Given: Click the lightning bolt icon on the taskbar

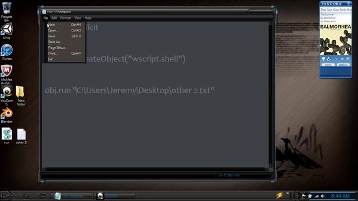Looking at the screenshot, I should [x=280, y=195].
